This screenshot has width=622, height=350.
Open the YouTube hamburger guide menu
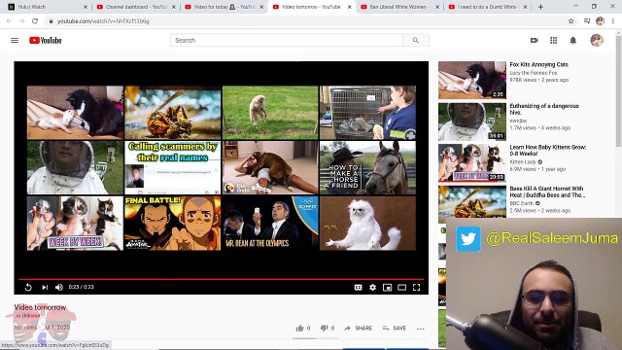point(15,40)
